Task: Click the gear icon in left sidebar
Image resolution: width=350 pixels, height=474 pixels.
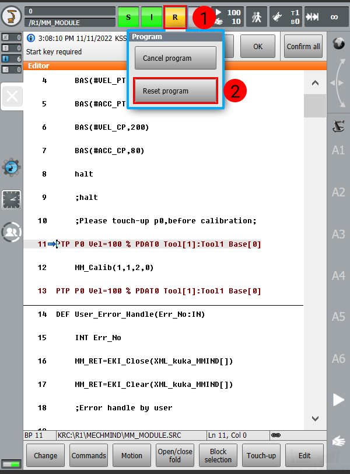Action: coord(11,168)
